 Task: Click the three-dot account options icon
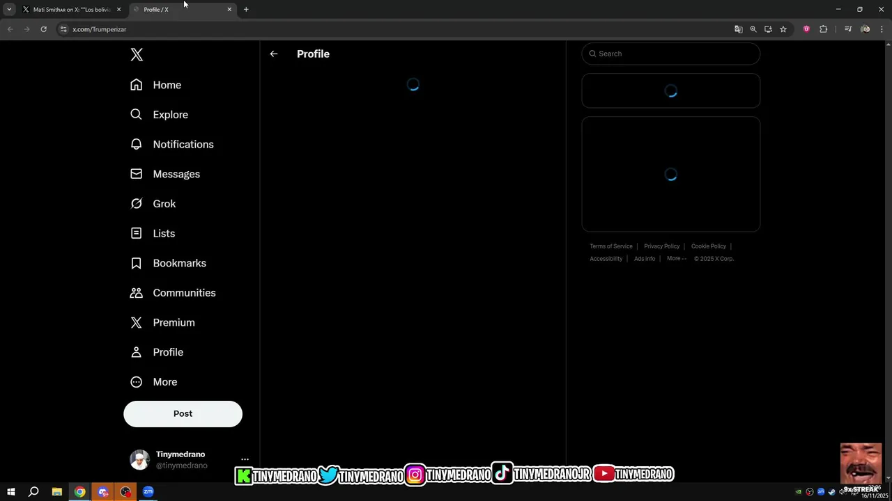pos(245,459)
